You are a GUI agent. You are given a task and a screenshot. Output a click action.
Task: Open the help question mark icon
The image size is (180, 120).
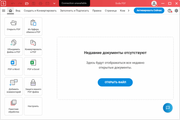169,11
